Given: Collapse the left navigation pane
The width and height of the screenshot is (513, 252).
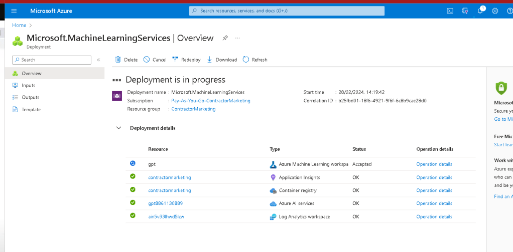Looking at the screenshot, I should click(98, 60).
